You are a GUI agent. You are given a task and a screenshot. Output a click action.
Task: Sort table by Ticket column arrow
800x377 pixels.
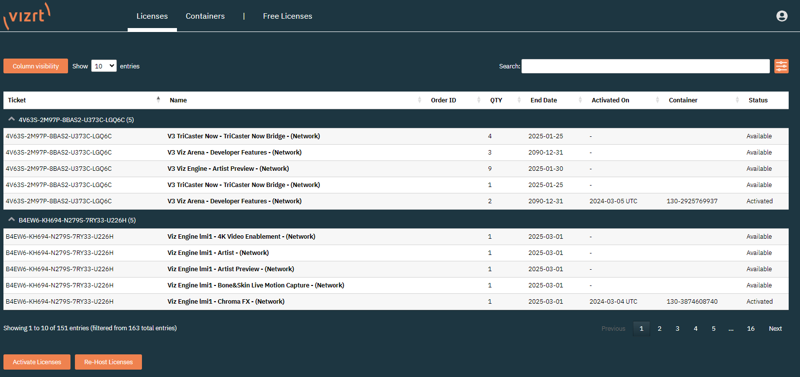point(158,100)
